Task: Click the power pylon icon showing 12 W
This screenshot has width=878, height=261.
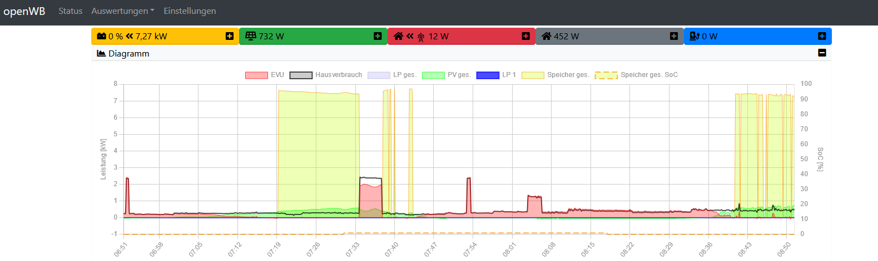Action: pos(421,37)
